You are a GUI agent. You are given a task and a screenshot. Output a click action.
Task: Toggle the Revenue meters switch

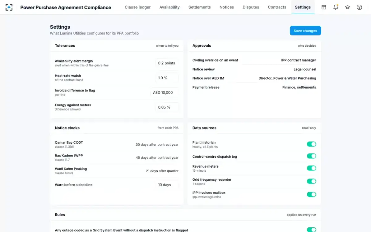pyautogui.click(x=311, y=168)
